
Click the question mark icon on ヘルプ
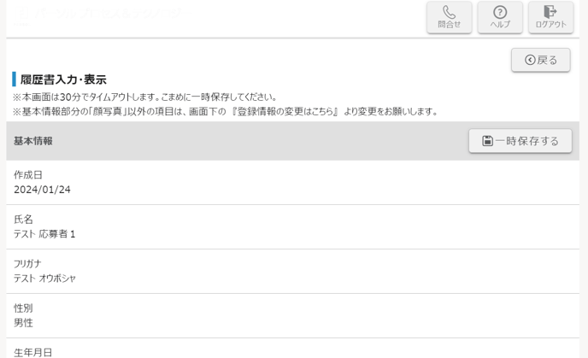[x=500, y=12]
